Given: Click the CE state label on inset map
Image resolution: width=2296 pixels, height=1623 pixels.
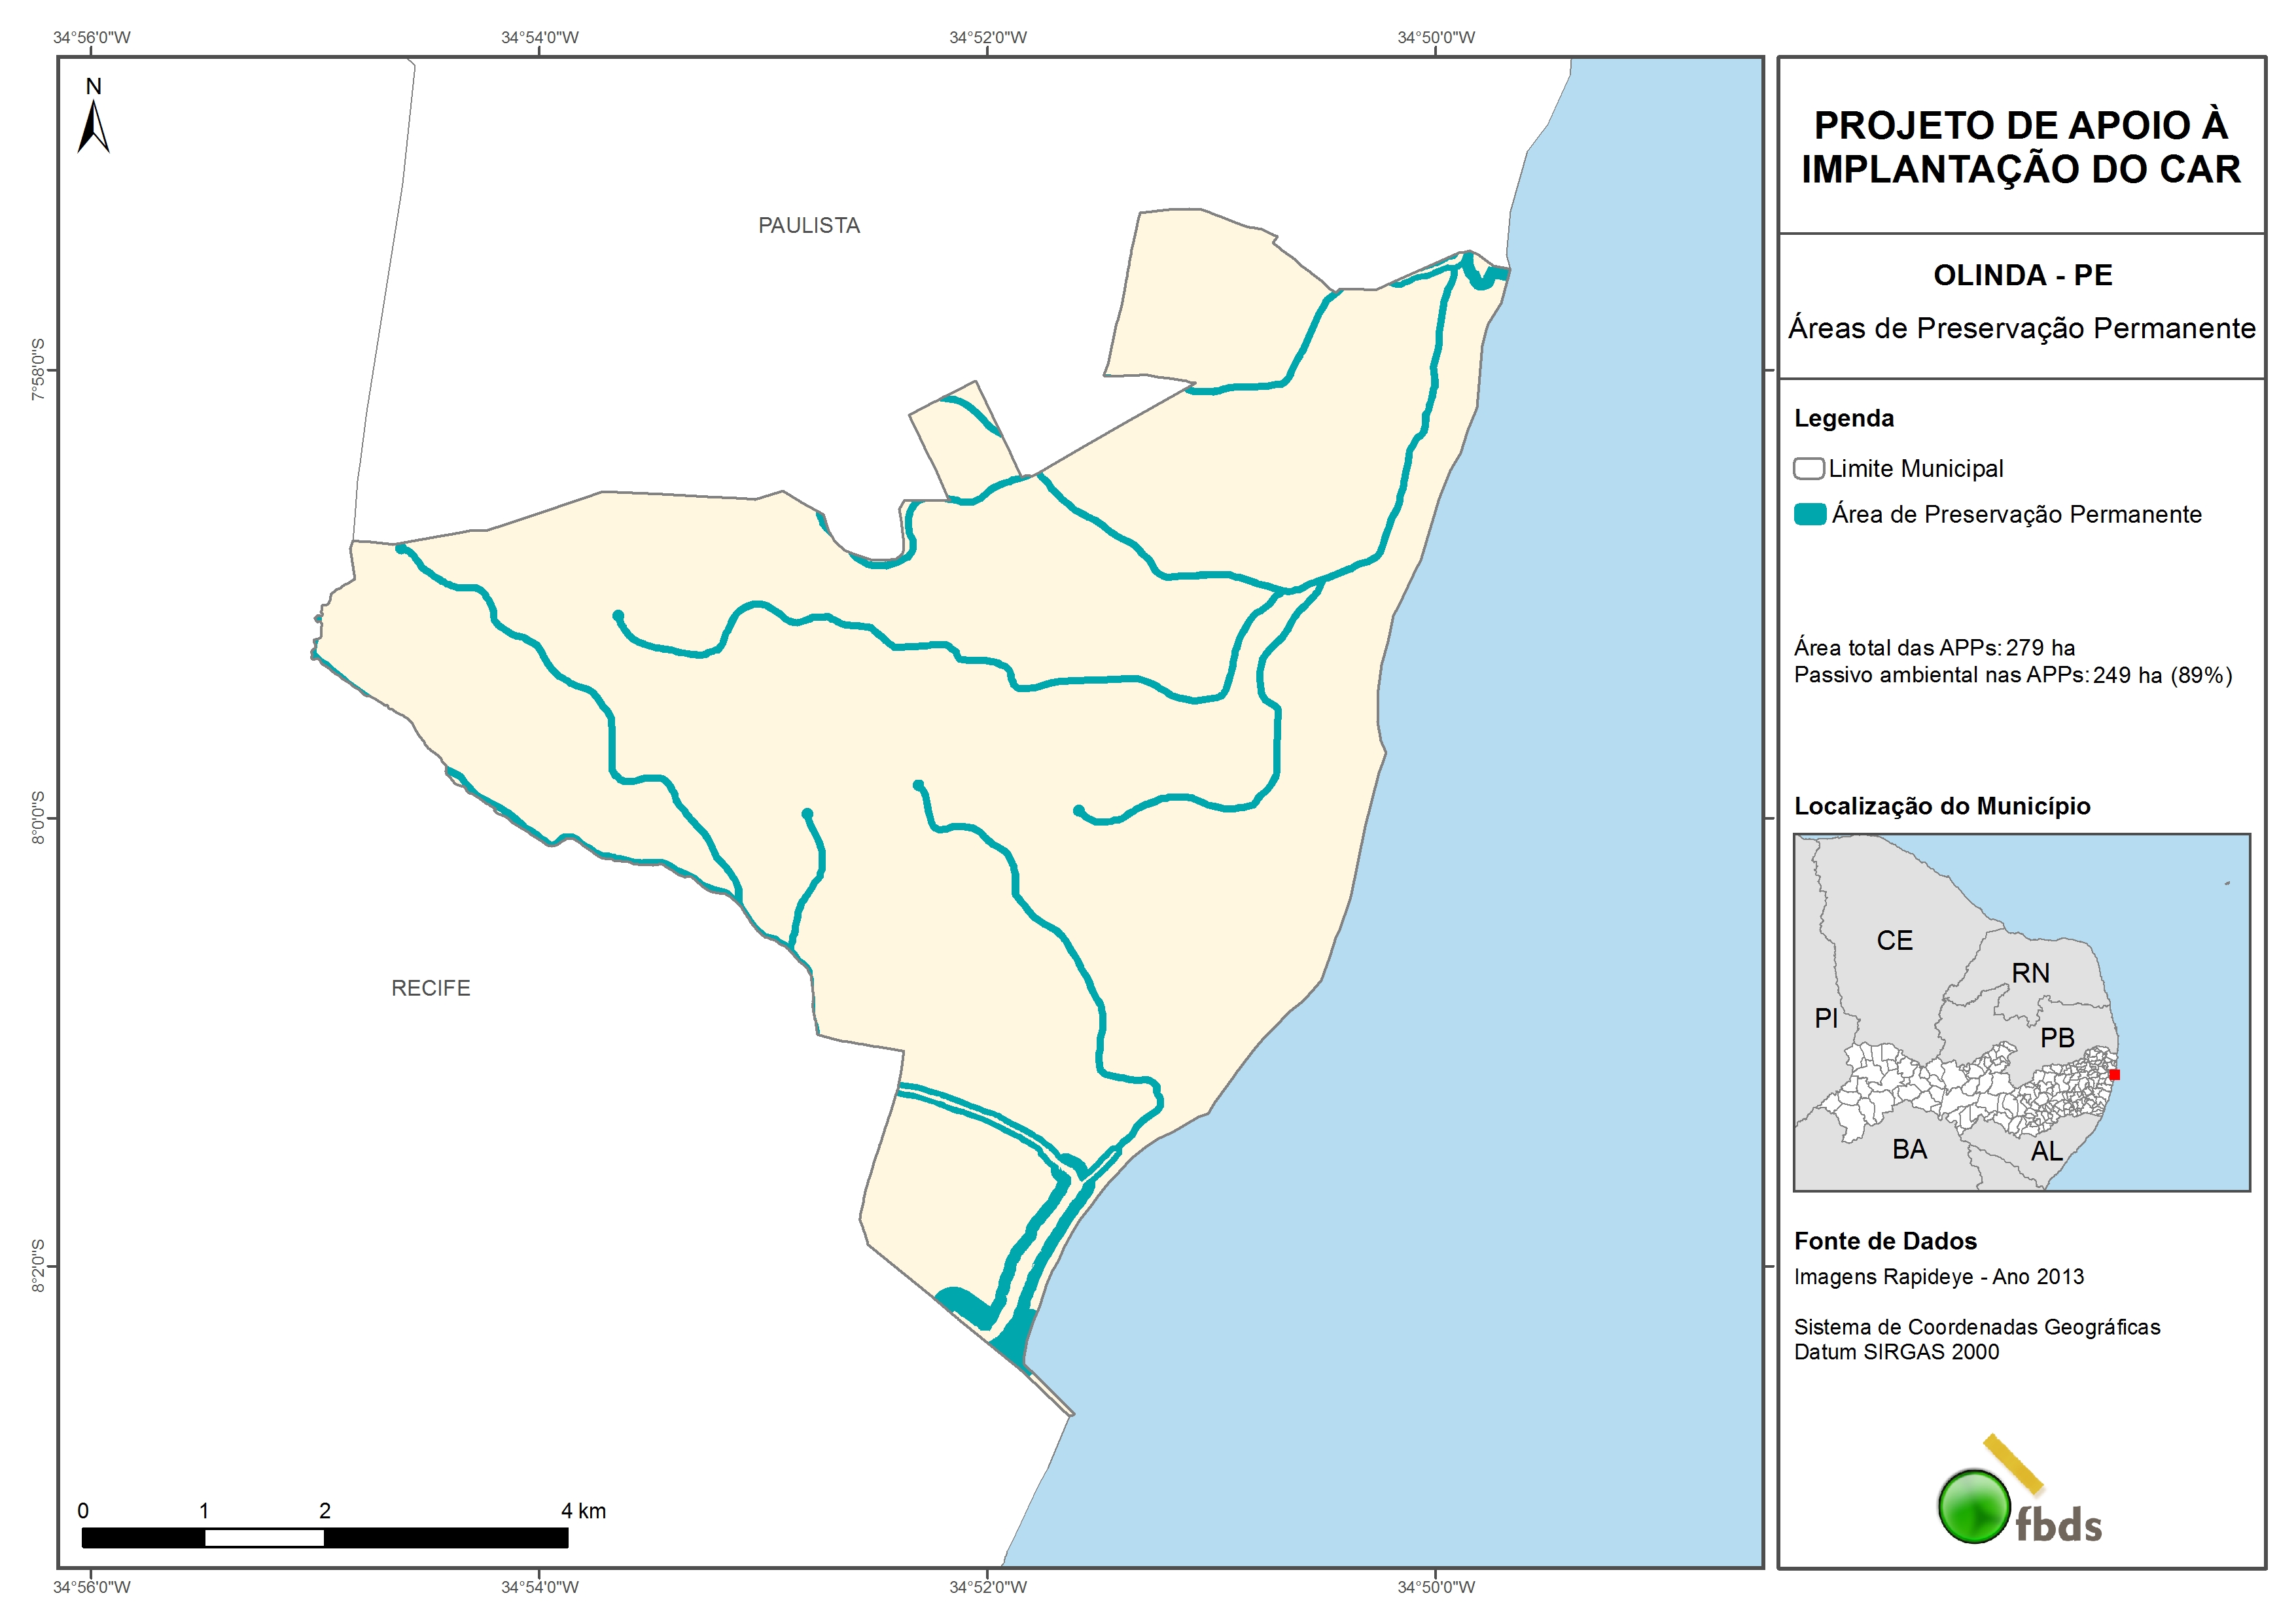Looking at the screenshot, I should point(1894,941).
